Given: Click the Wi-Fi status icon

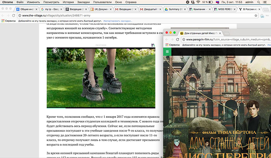Looking at the screenshot, I should 198,2.
